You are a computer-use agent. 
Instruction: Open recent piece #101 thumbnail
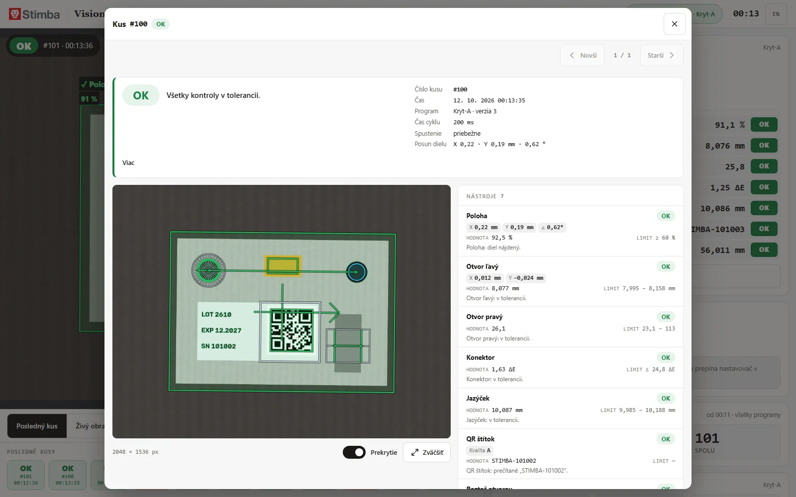(26, 475)
